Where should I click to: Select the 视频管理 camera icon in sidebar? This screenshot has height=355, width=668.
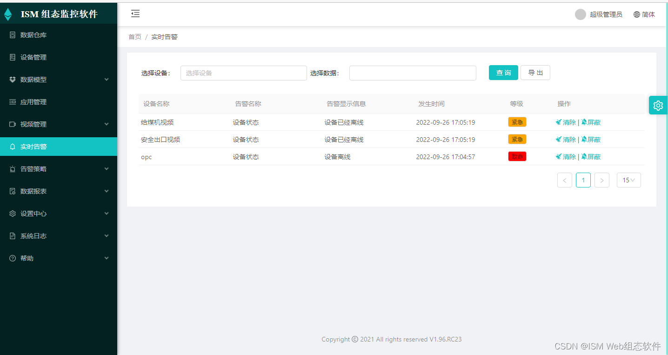(x=13, y=124)
